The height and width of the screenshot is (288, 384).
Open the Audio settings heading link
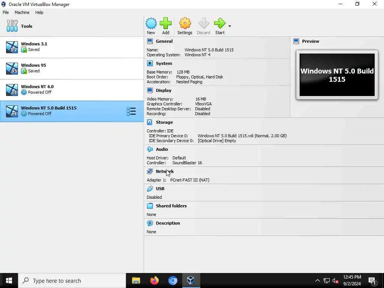[162, 149]
